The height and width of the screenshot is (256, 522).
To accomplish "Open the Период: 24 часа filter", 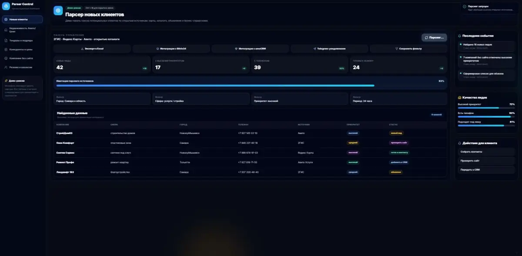I will pos(398,99).
